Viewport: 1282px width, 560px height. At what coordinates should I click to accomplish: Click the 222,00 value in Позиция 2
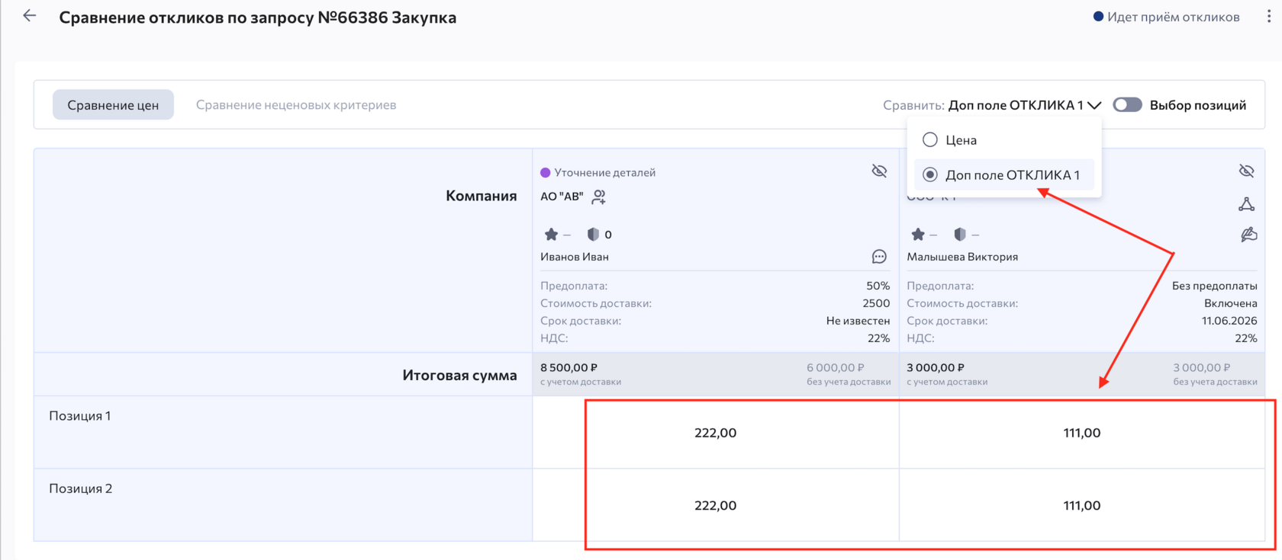coord(716,505)
